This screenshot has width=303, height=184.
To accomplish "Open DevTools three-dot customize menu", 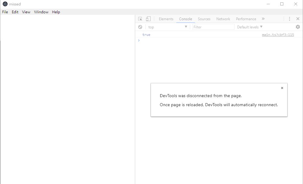I will tap(289, 19).
